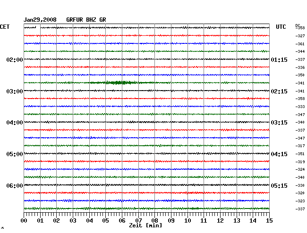
Task: Select the "CET" time zone label
Action: click(5, 27)
